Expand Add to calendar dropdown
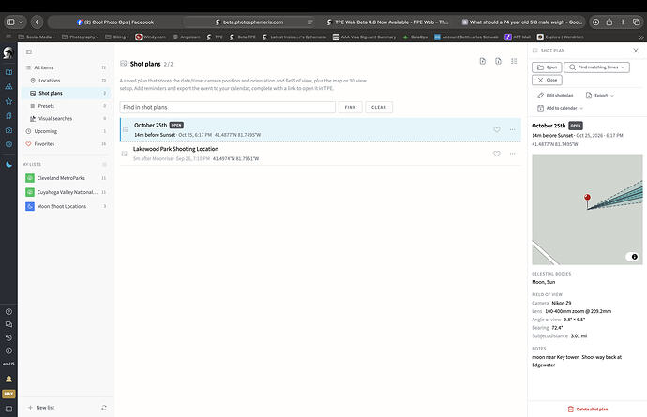647x417 pixels. coord(561,108)
